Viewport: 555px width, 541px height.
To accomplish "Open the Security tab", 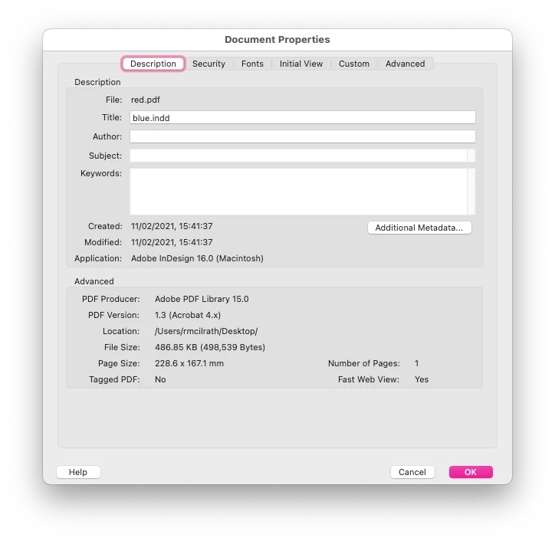I will point(209,64).
